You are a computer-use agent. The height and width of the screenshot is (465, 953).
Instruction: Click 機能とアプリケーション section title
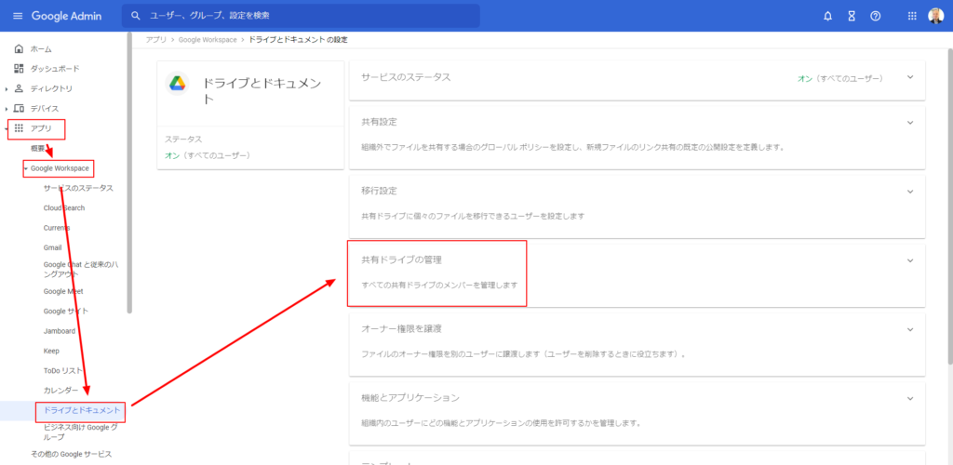click(x=410, y=398)
